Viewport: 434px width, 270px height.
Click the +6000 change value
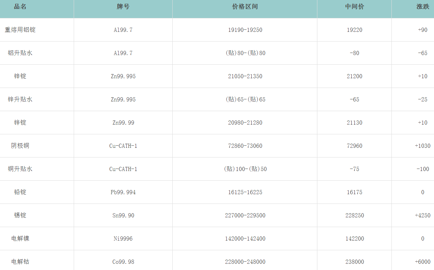click(x=423, y=262)
